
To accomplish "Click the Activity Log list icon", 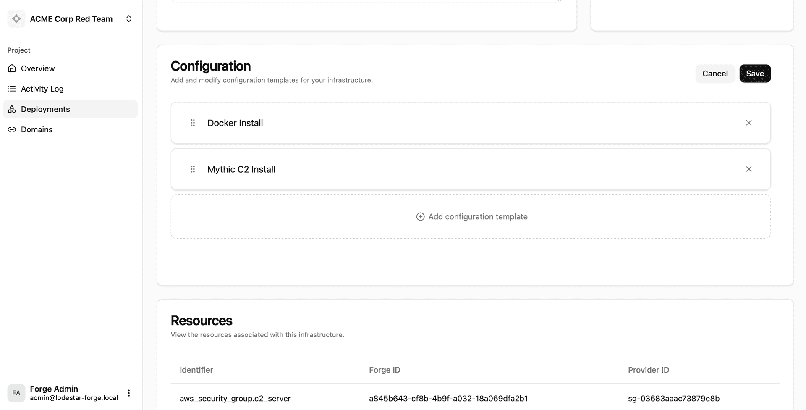I will 12,89.
